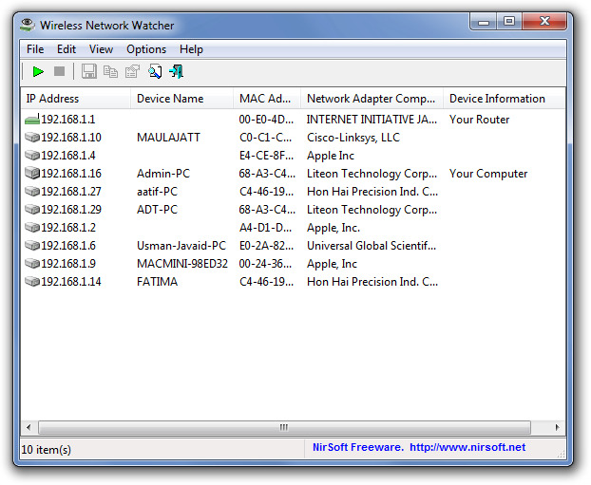Click the Cisco-Linksys, LLC company cell

click(353, 137)
